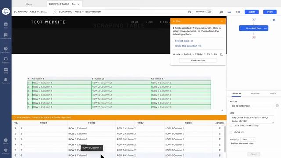Click the reload icon in address bar

[x=56, y=11]
